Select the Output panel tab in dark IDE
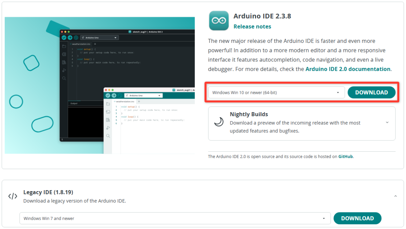This screenshot has height=229, width=406. coord(74,103)
